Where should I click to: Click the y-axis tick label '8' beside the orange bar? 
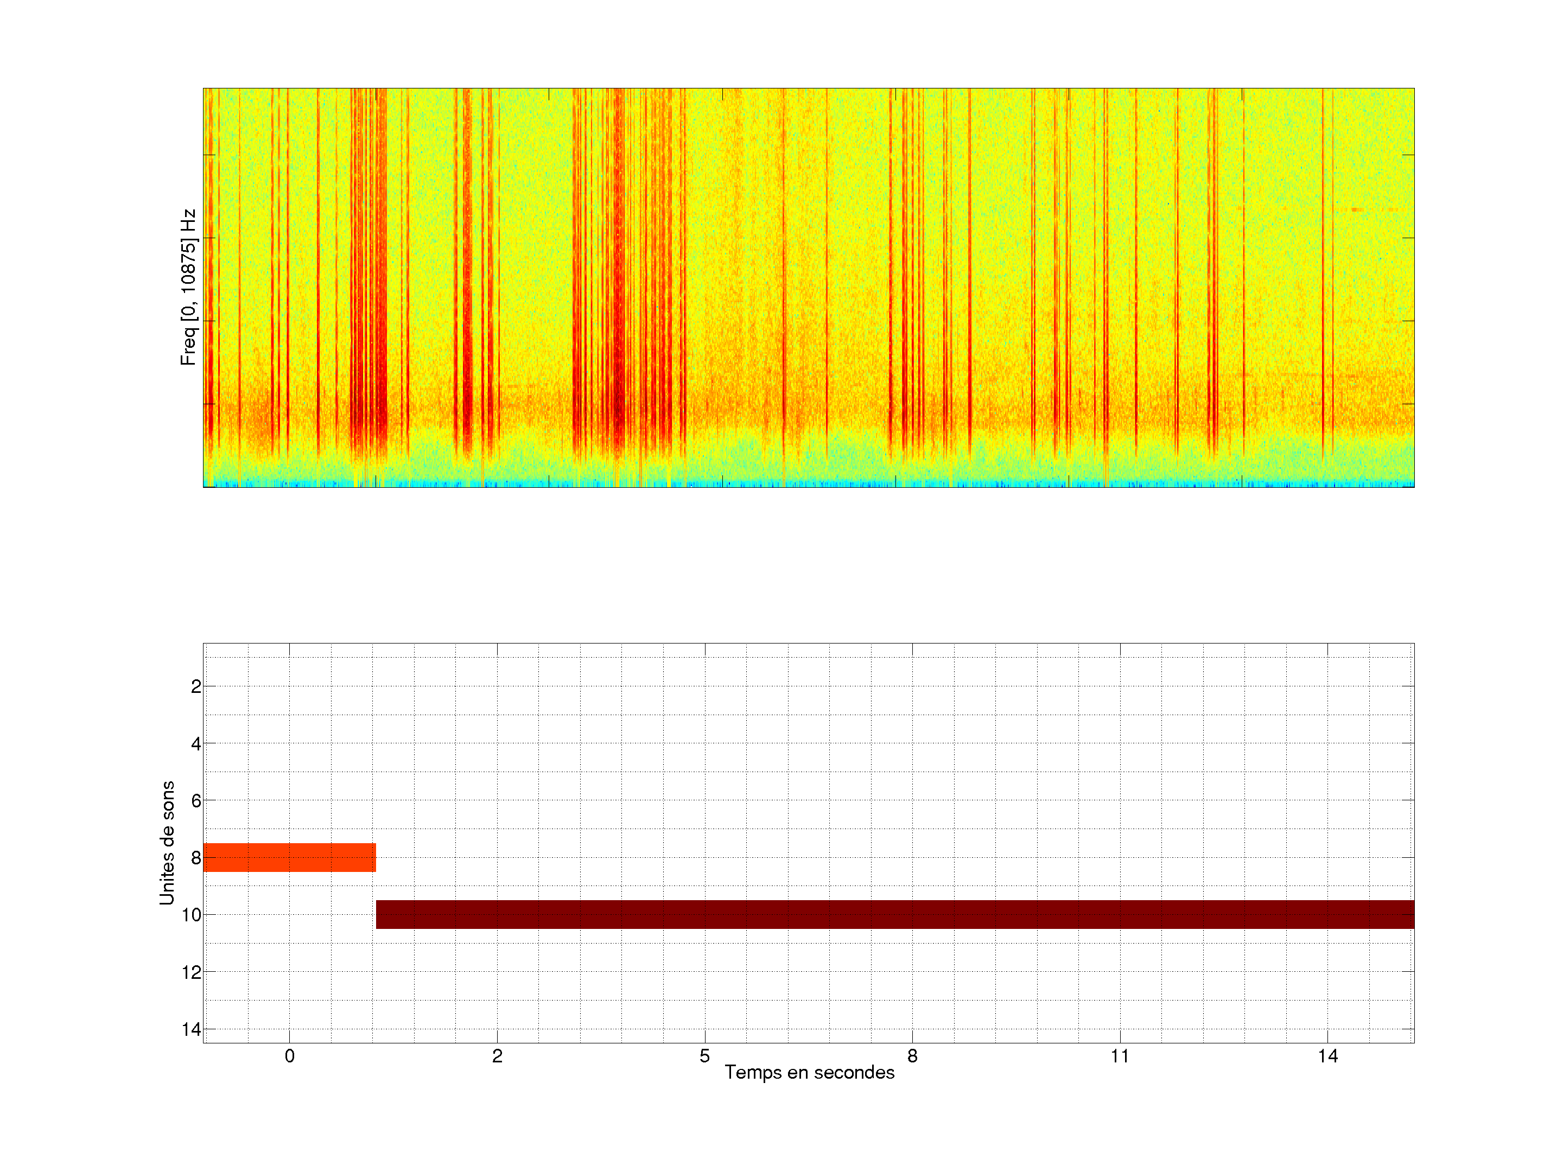(x=196, y=858)
